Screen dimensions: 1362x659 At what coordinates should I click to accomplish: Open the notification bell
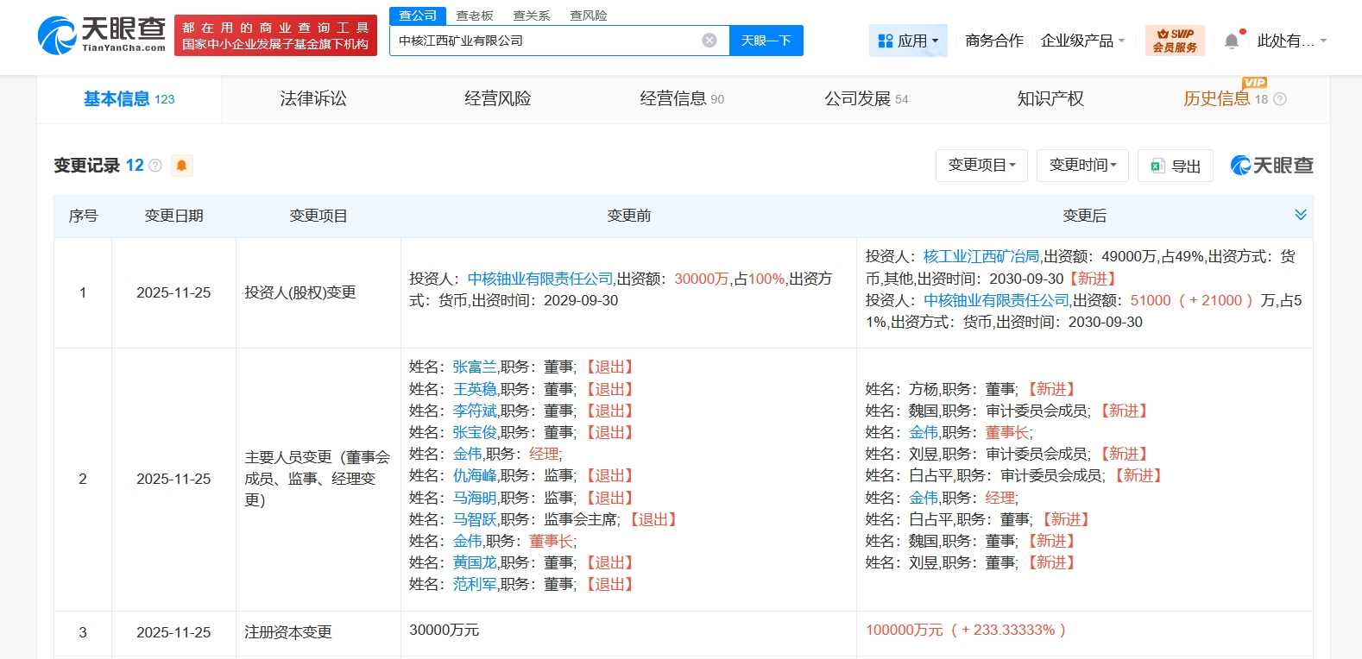(1232, 41)
